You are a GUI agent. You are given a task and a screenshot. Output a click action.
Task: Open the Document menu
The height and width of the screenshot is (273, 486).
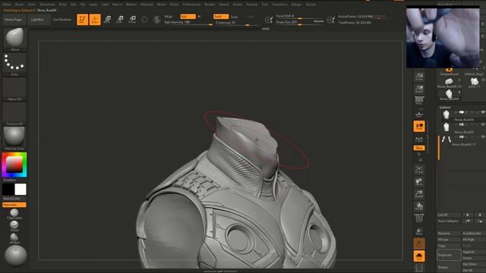pos(47,5)
